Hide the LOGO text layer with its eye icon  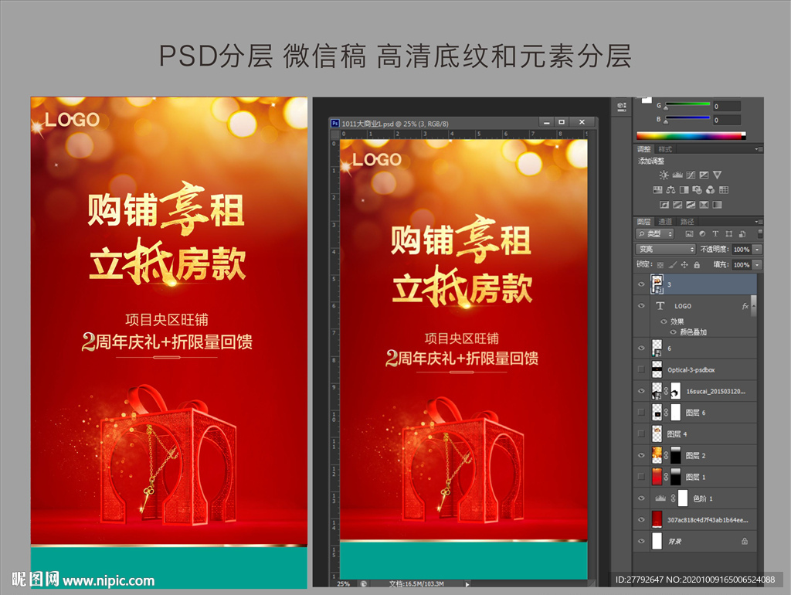click(641, 306)
